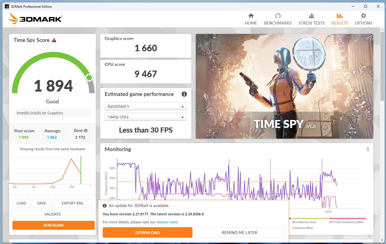Open the Home section
Image resolution: width=386 pixels, height=244 pixels.
(251, 19)
